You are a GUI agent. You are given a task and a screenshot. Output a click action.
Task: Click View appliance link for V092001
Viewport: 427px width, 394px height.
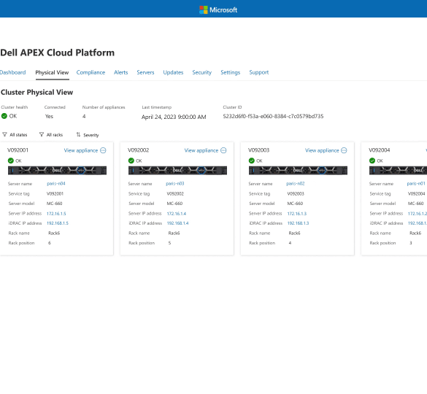pos(81,150)
